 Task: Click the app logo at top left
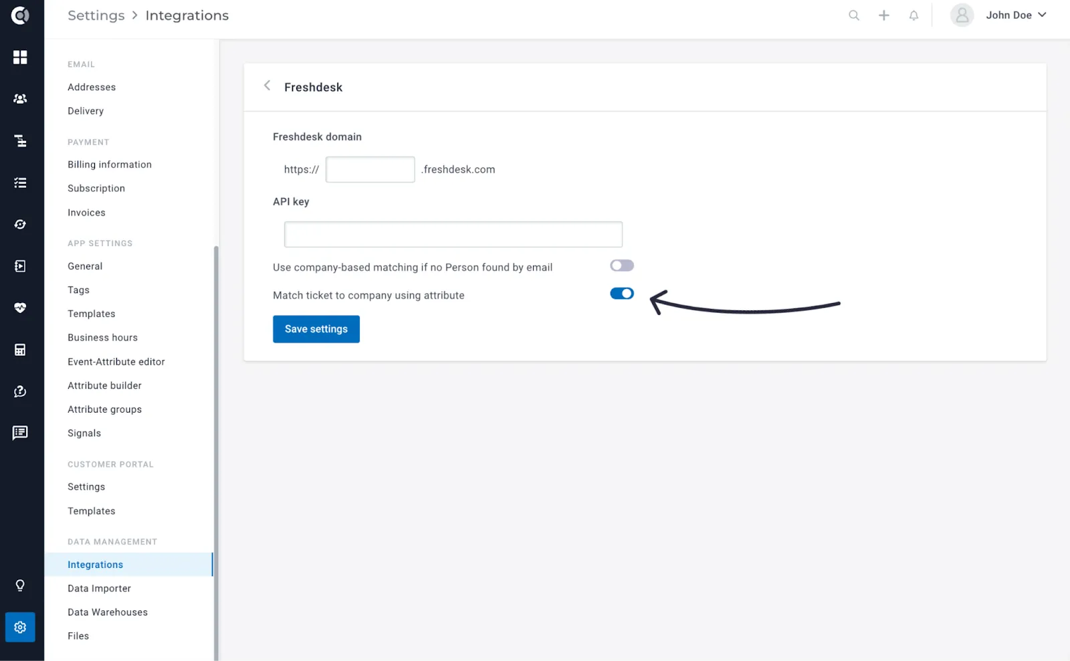click(20, 15)
